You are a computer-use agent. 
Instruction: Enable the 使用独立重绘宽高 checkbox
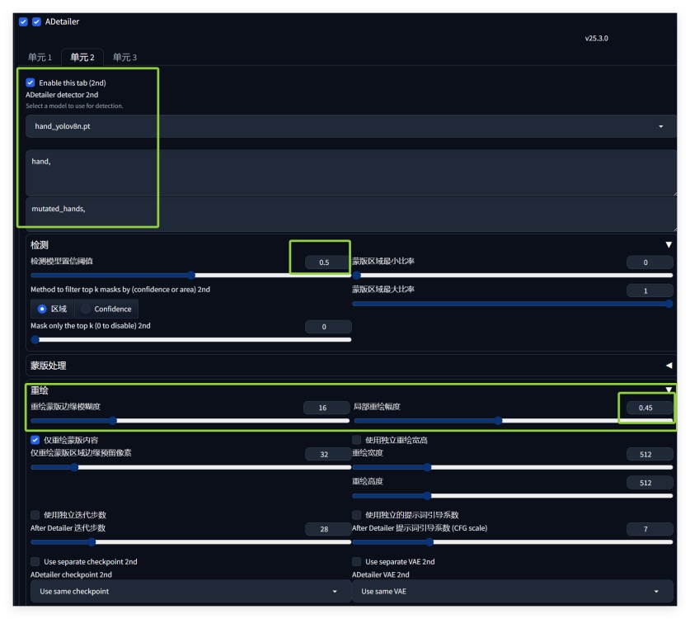(x=357, y=440)
